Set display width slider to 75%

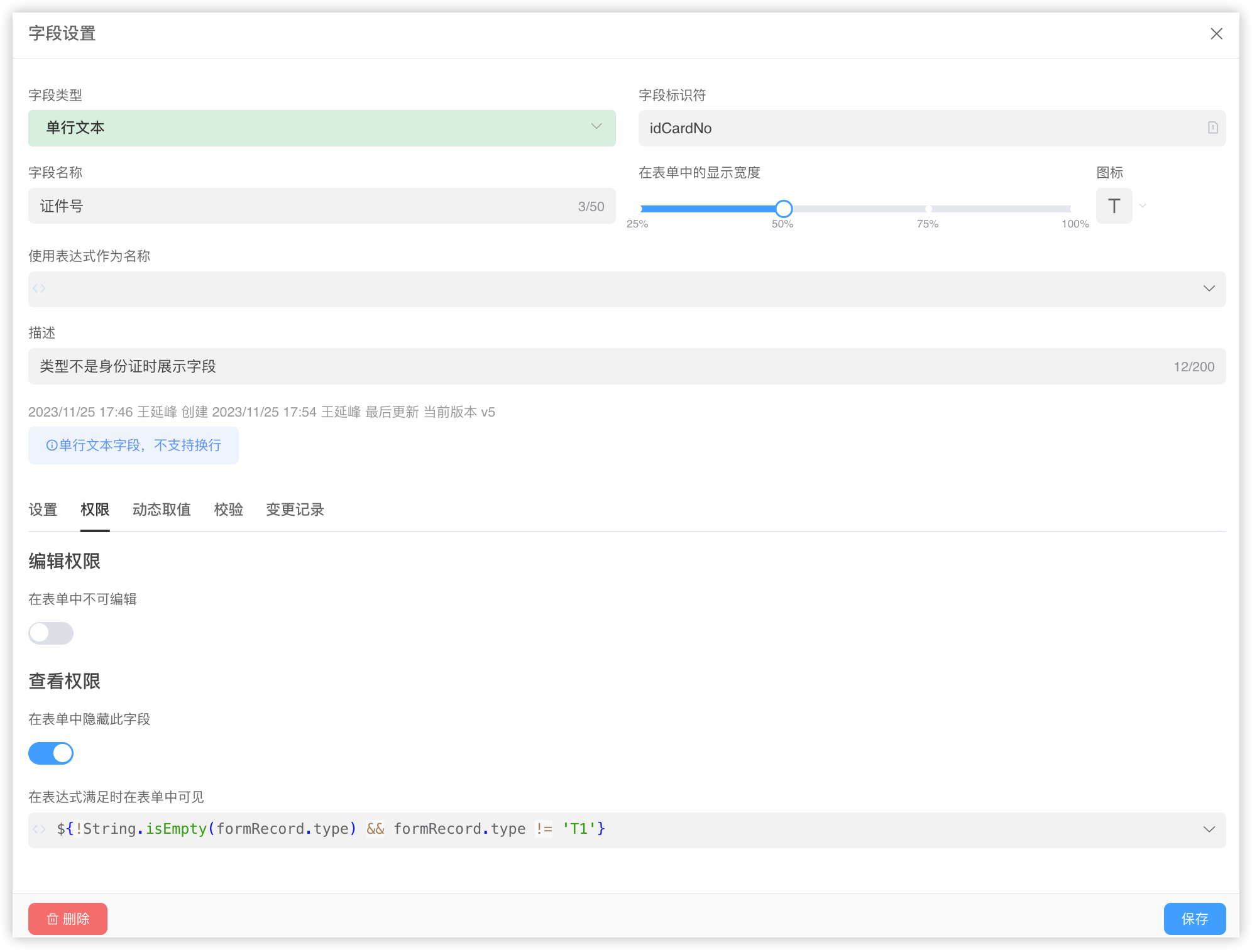coord(928,209)
